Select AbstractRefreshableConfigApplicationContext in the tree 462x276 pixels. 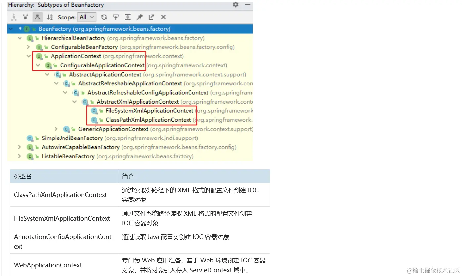(x=148, y=93)
